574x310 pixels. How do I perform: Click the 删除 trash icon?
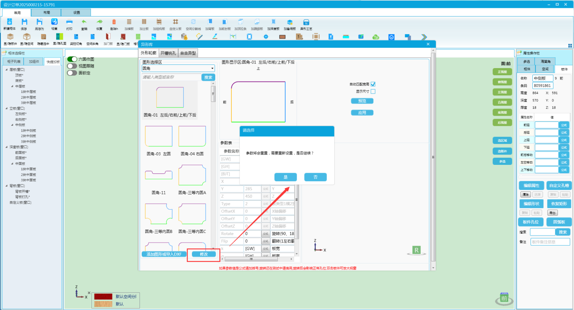(x=114, y=23)
